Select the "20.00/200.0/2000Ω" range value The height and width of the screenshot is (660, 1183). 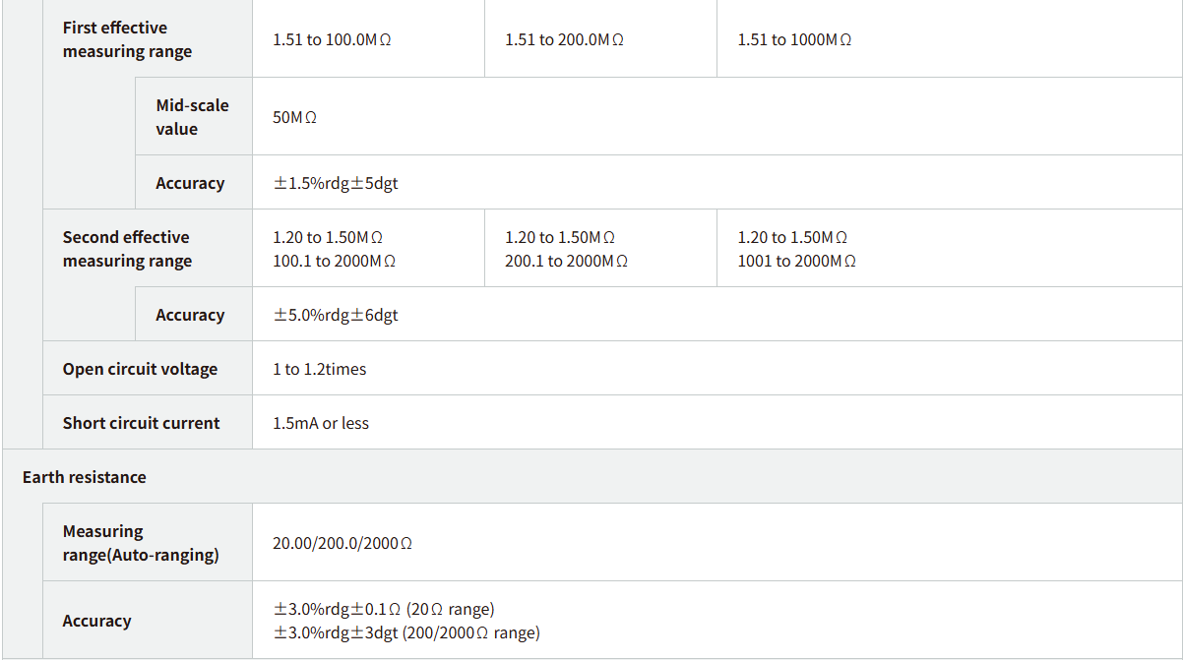[342, 543]
